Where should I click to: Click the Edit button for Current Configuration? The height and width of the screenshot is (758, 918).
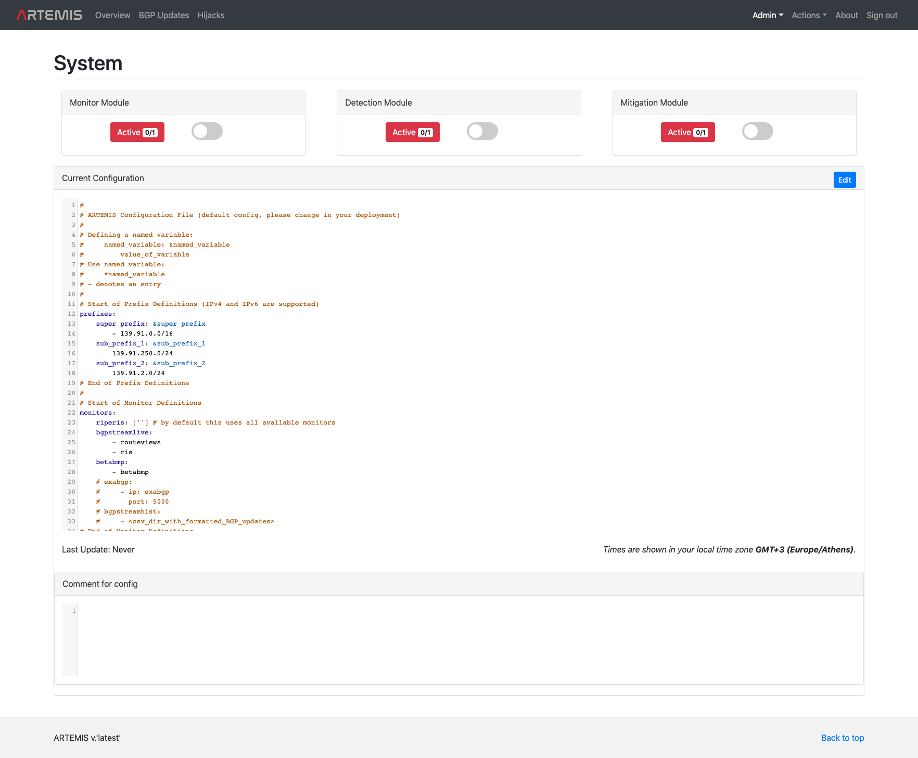click(x=844, y=179)
